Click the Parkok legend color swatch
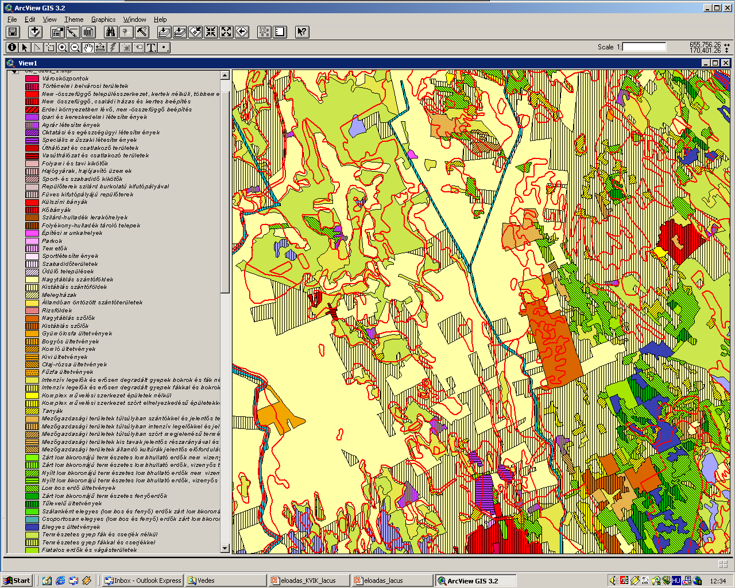This screenshot has height=588, width=735. [x=32, y=241]
